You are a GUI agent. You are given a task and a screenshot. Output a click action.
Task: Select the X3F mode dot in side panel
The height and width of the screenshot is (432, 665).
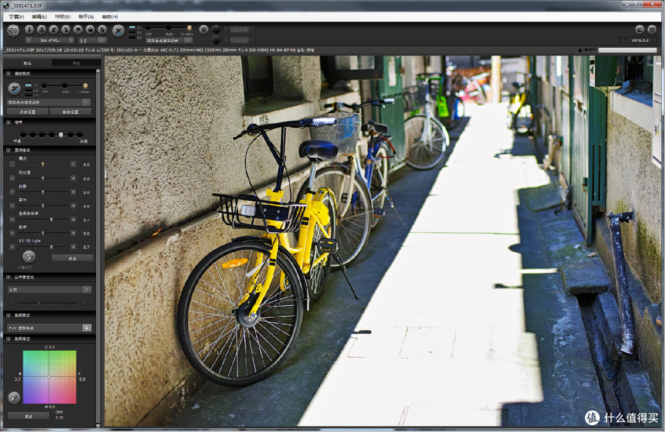click(x=44, y=86)
